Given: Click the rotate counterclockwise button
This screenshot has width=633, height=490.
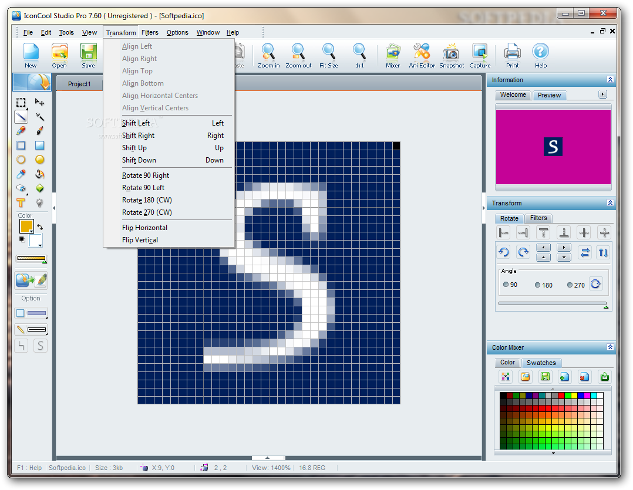Looking at the screenshot, I should pos(503,252).
